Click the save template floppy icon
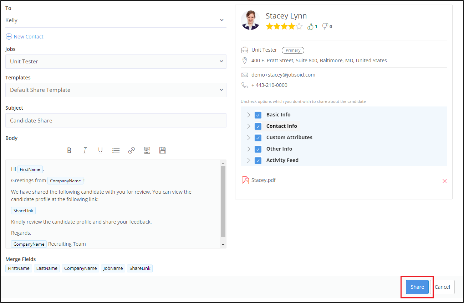The image size is (464, 303). click(163, 151)
